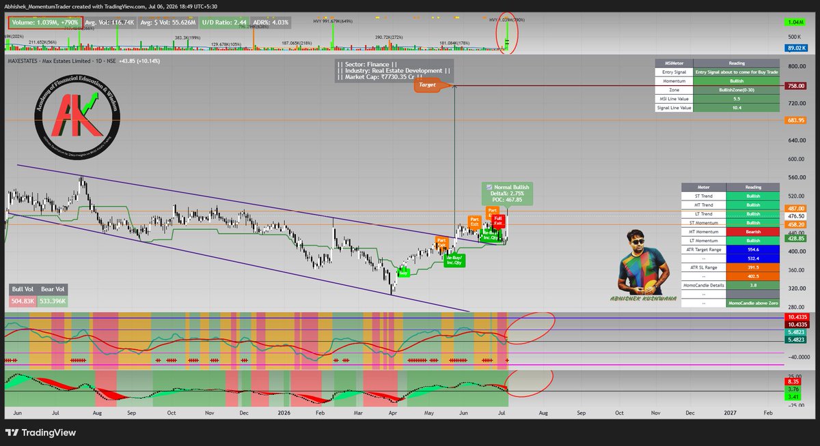
Task: Click the 476.50 current price label
Action: (x=795, y=215)
